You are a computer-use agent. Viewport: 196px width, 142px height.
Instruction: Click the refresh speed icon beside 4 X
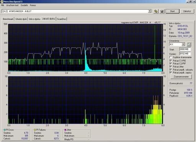point(189,45)
